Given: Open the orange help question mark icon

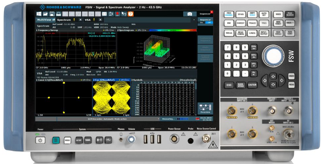Looking at the screenshot, I should (x=130, y=14).
